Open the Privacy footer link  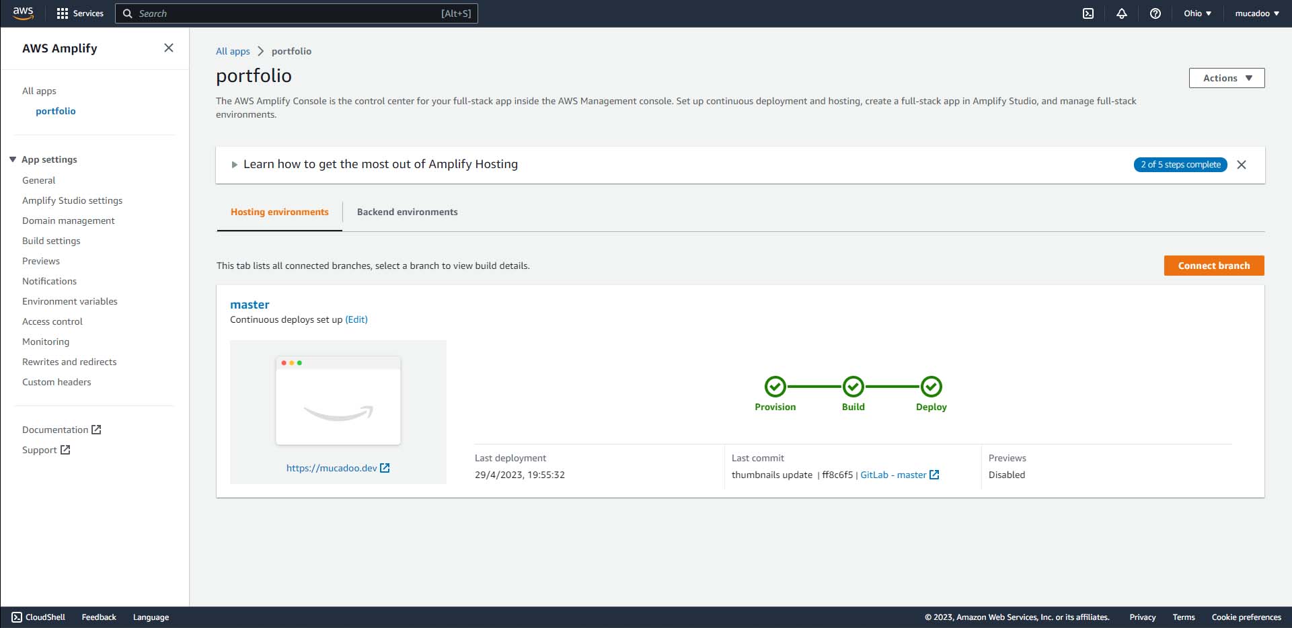[x=1143, y=617]
